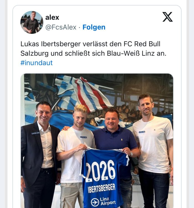
Task: Open the @FcsAlex handle
Action: pyautogui.click(x=61, y=27)
